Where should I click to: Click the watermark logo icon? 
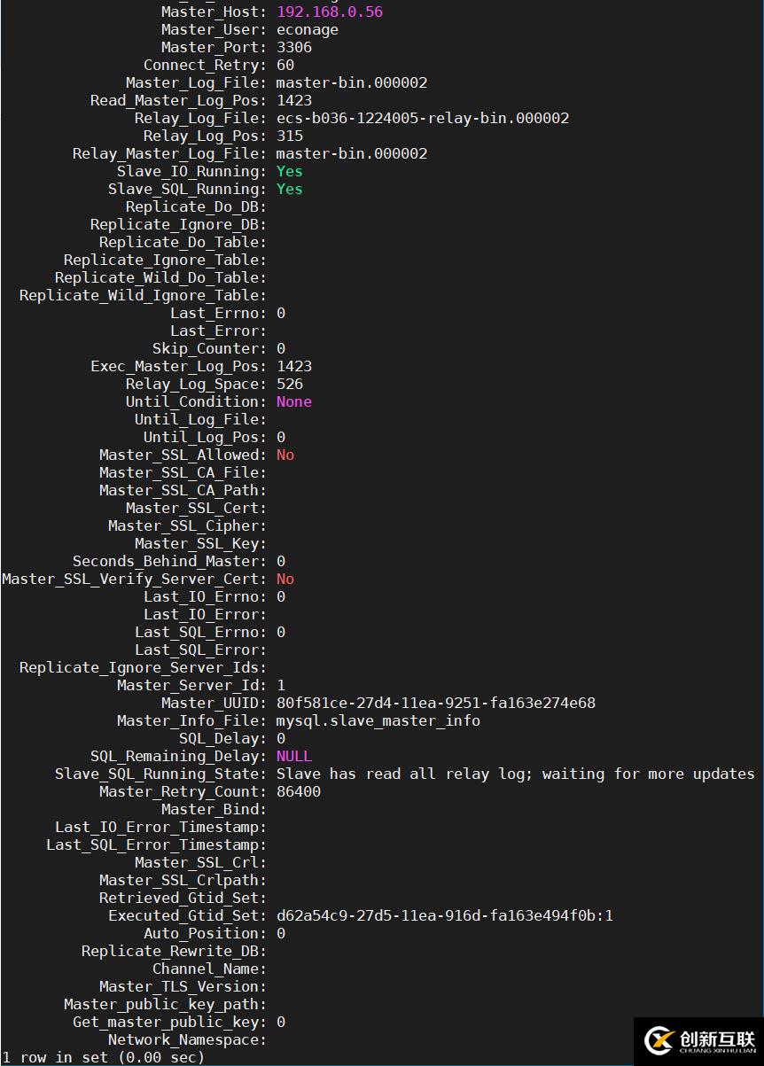pyautogui.click(x=659, y=1040)
